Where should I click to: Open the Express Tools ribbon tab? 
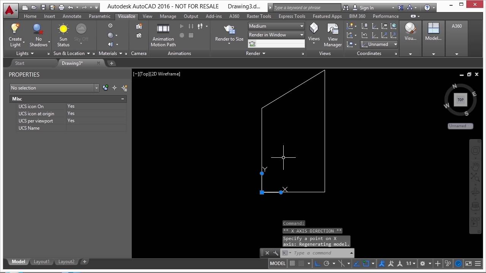pos(292,16)
